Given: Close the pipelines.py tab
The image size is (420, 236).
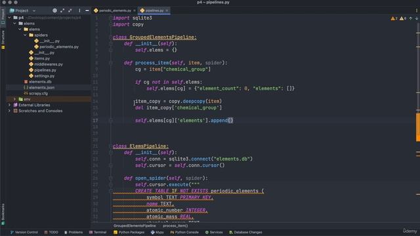Looking at the screenshot, I should 167,10.
